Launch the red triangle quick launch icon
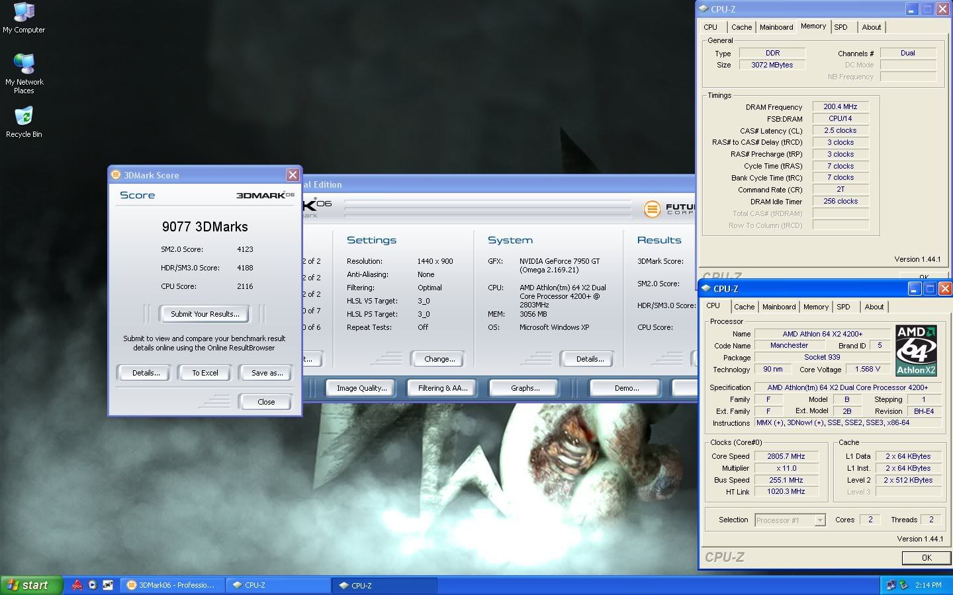 (x=77, y=585)
